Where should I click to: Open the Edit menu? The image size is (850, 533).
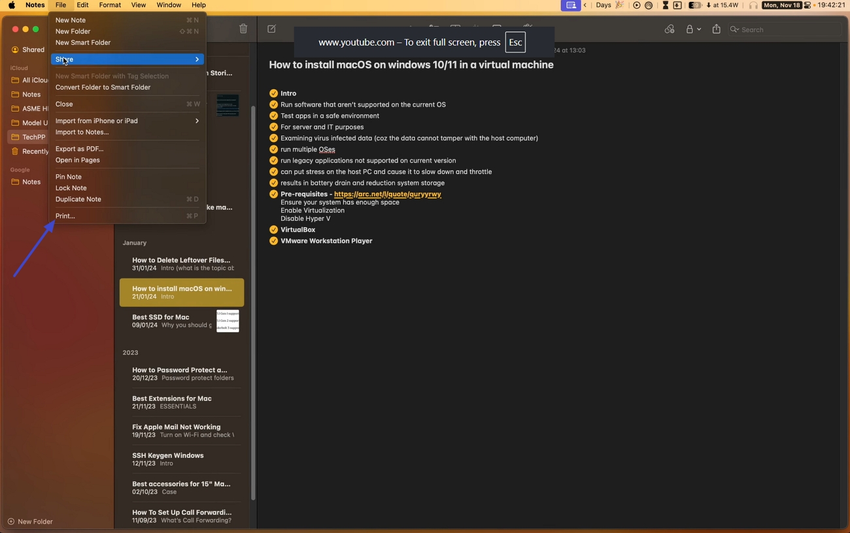[x=82, y=5]
